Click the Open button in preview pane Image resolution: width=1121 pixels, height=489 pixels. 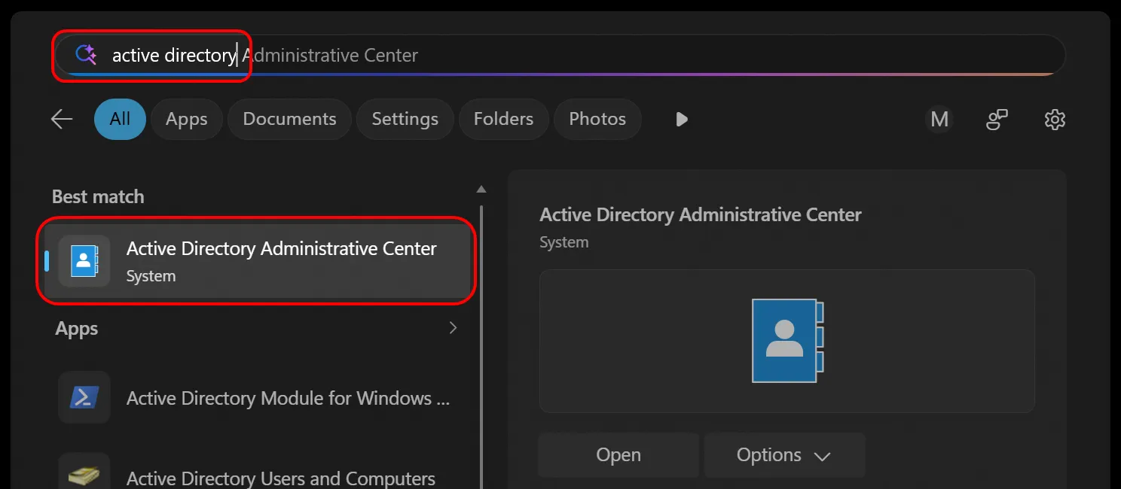[x=619, y=455]
